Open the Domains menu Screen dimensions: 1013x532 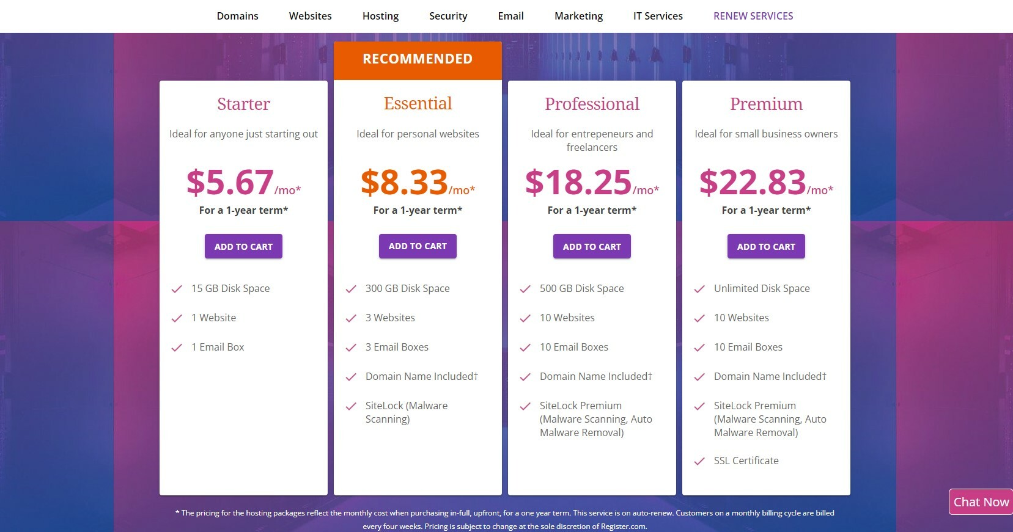pyautogui.click(x=237, y=16)
